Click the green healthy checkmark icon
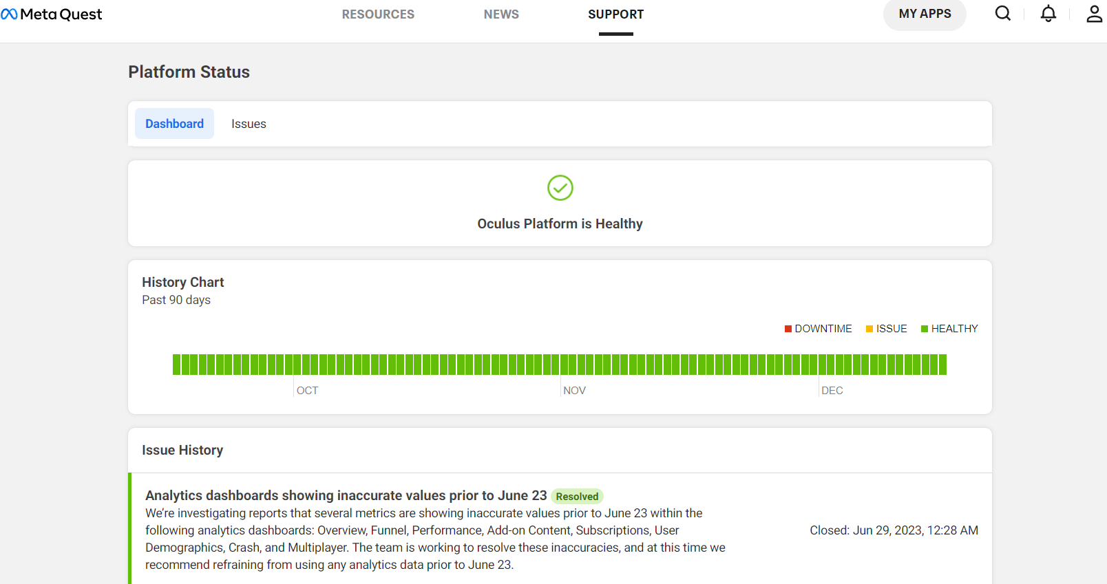Screen dimensions: 1107x584 tap(560, 188)
